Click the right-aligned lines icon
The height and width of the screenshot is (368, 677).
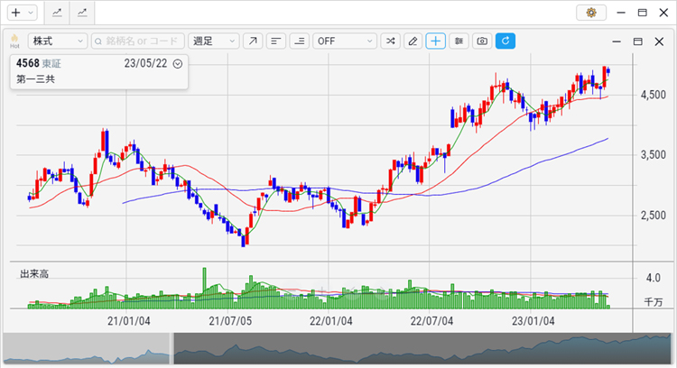[299, 41]
